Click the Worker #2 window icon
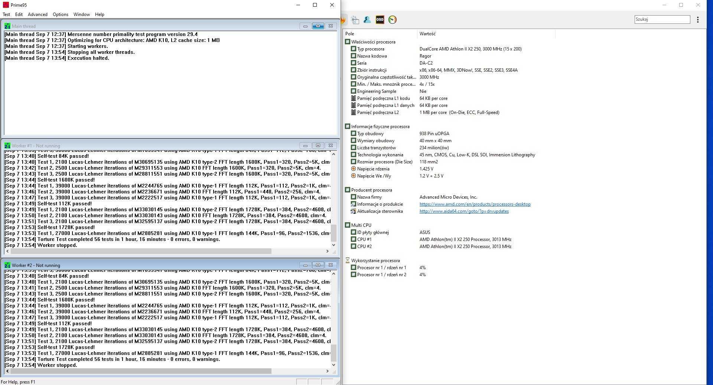713x385 pixels. tap(7, 265)
